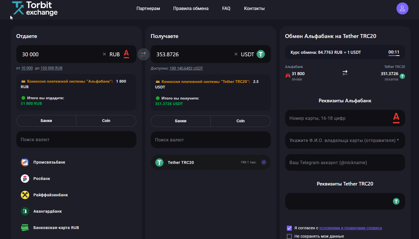Viewport: 419px width, 239px height.
Task: Click the card icon beside Tether TRC20 commission
Action: 158,82
